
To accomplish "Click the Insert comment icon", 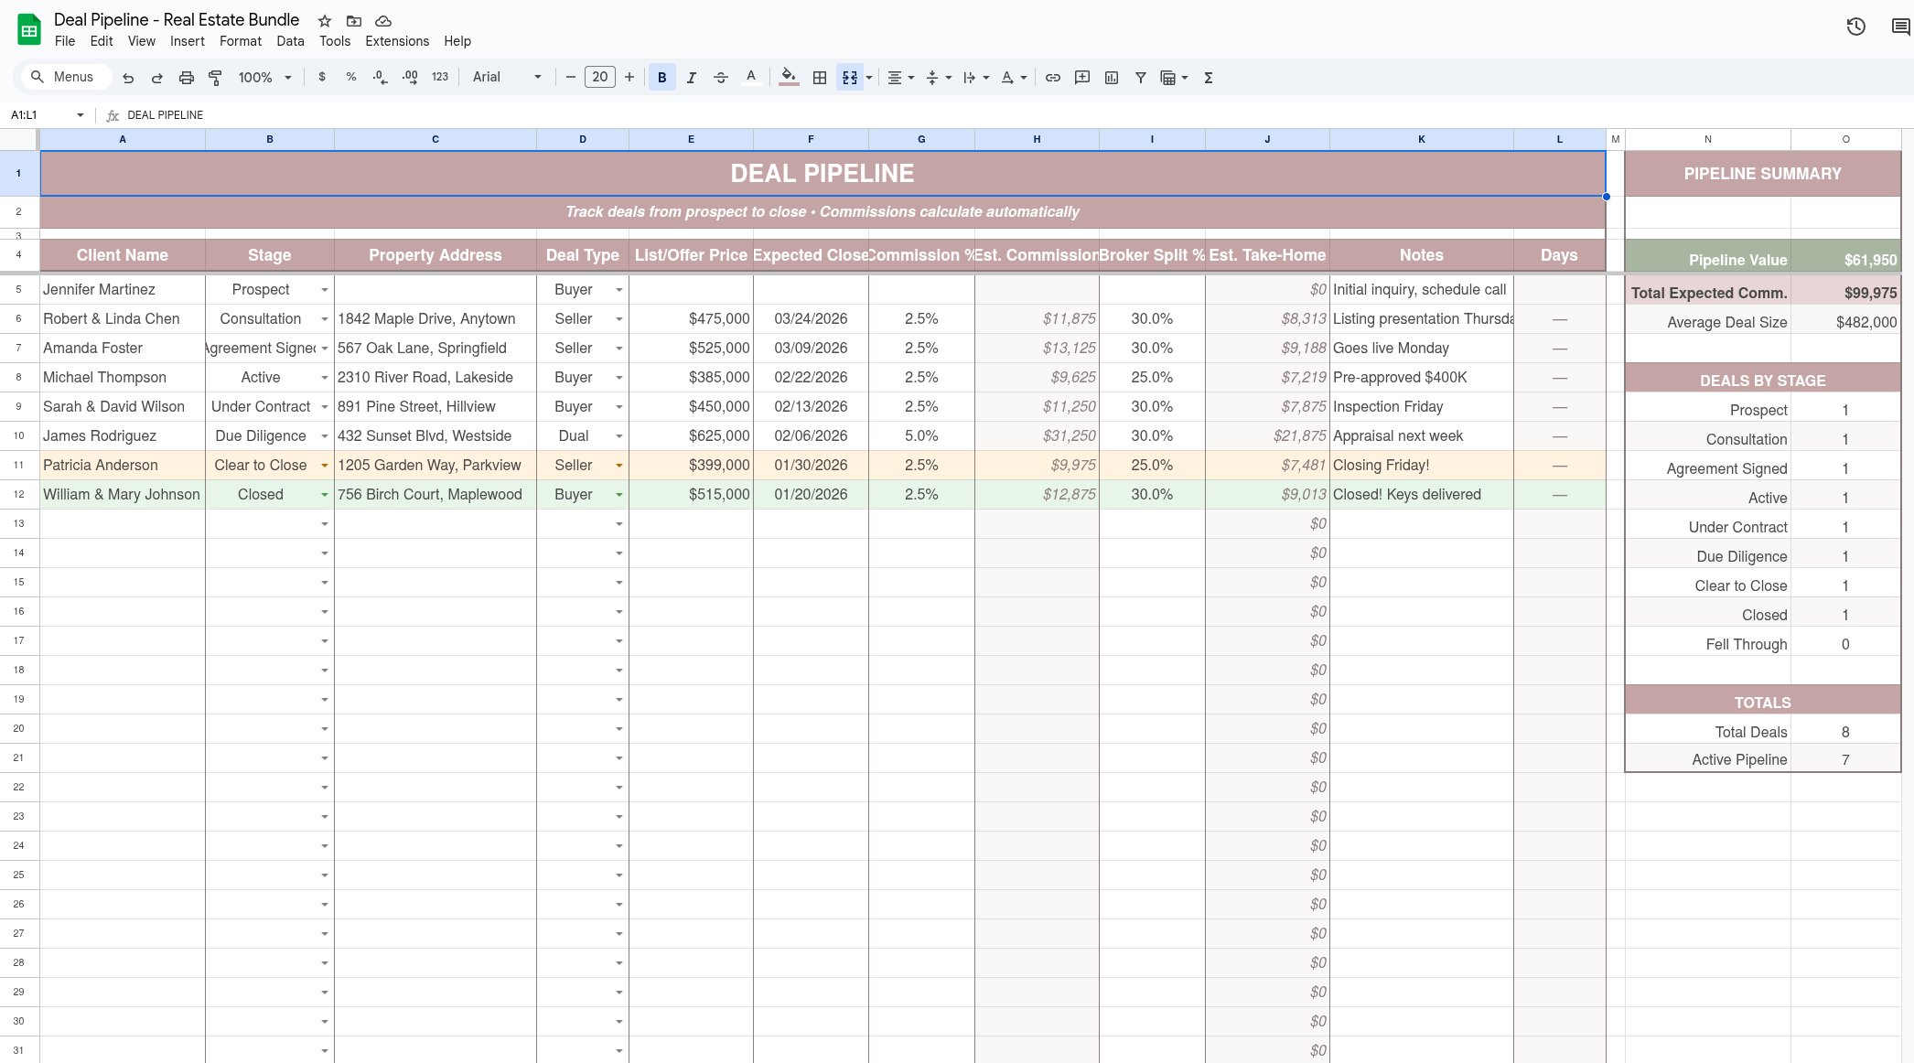I will (x=1082, y=77).
